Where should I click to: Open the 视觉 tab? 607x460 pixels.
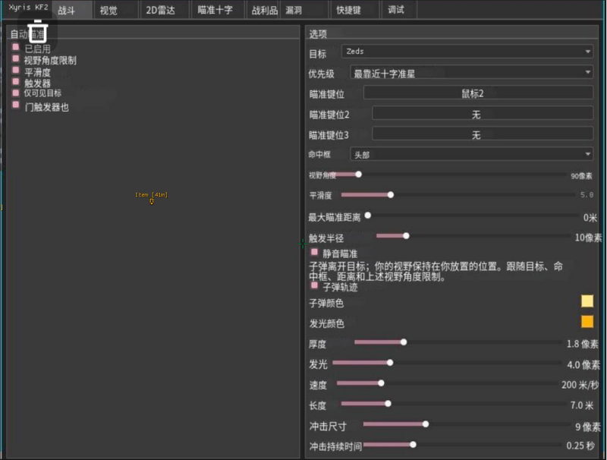(x=115, y=10)
